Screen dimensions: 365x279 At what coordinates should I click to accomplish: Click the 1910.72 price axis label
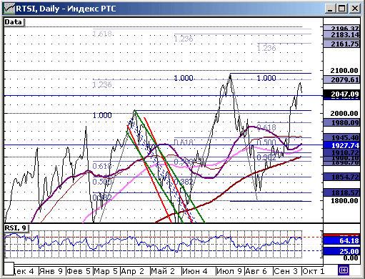click(x=341, y=152)
